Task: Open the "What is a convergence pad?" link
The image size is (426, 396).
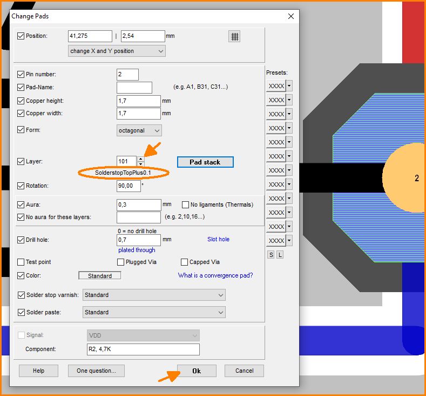Action: coord(215,275)
